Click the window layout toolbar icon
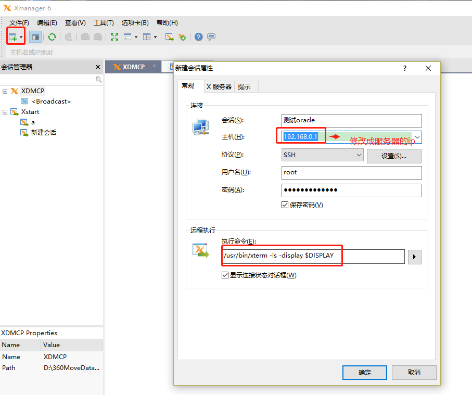This screenshot has height=395, width=472. [x=147, y=37]
